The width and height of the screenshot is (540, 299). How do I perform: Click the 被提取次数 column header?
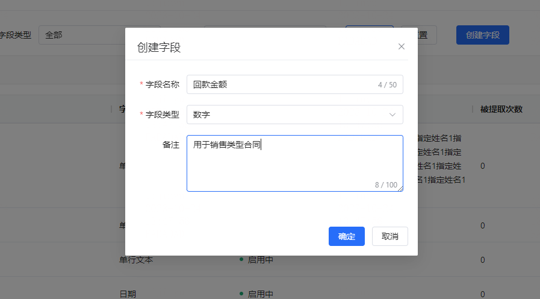[x=501, y=109]
